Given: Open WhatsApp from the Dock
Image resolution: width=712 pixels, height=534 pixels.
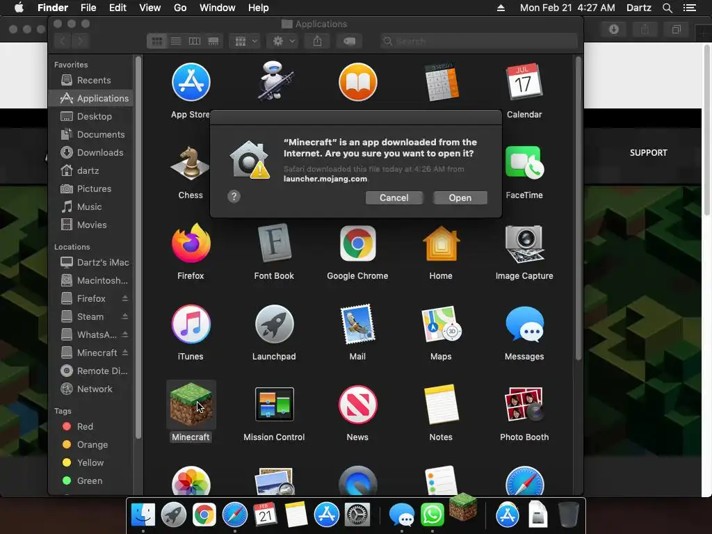Looking at the screenshot, I should [x=432, y=515].
